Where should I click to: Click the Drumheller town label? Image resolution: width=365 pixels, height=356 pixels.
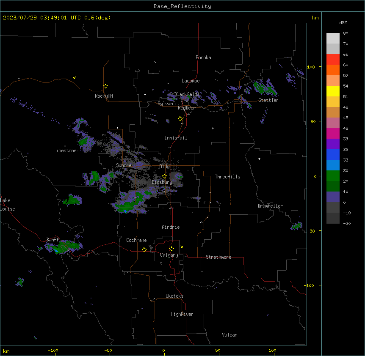coord(270,206)
